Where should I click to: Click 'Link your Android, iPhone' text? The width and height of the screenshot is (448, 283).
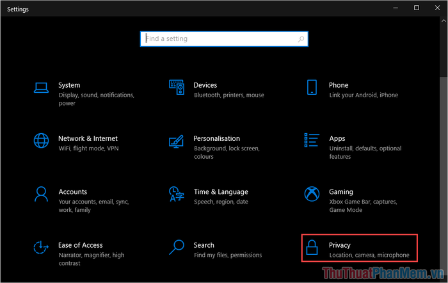(x=364, y=95)
